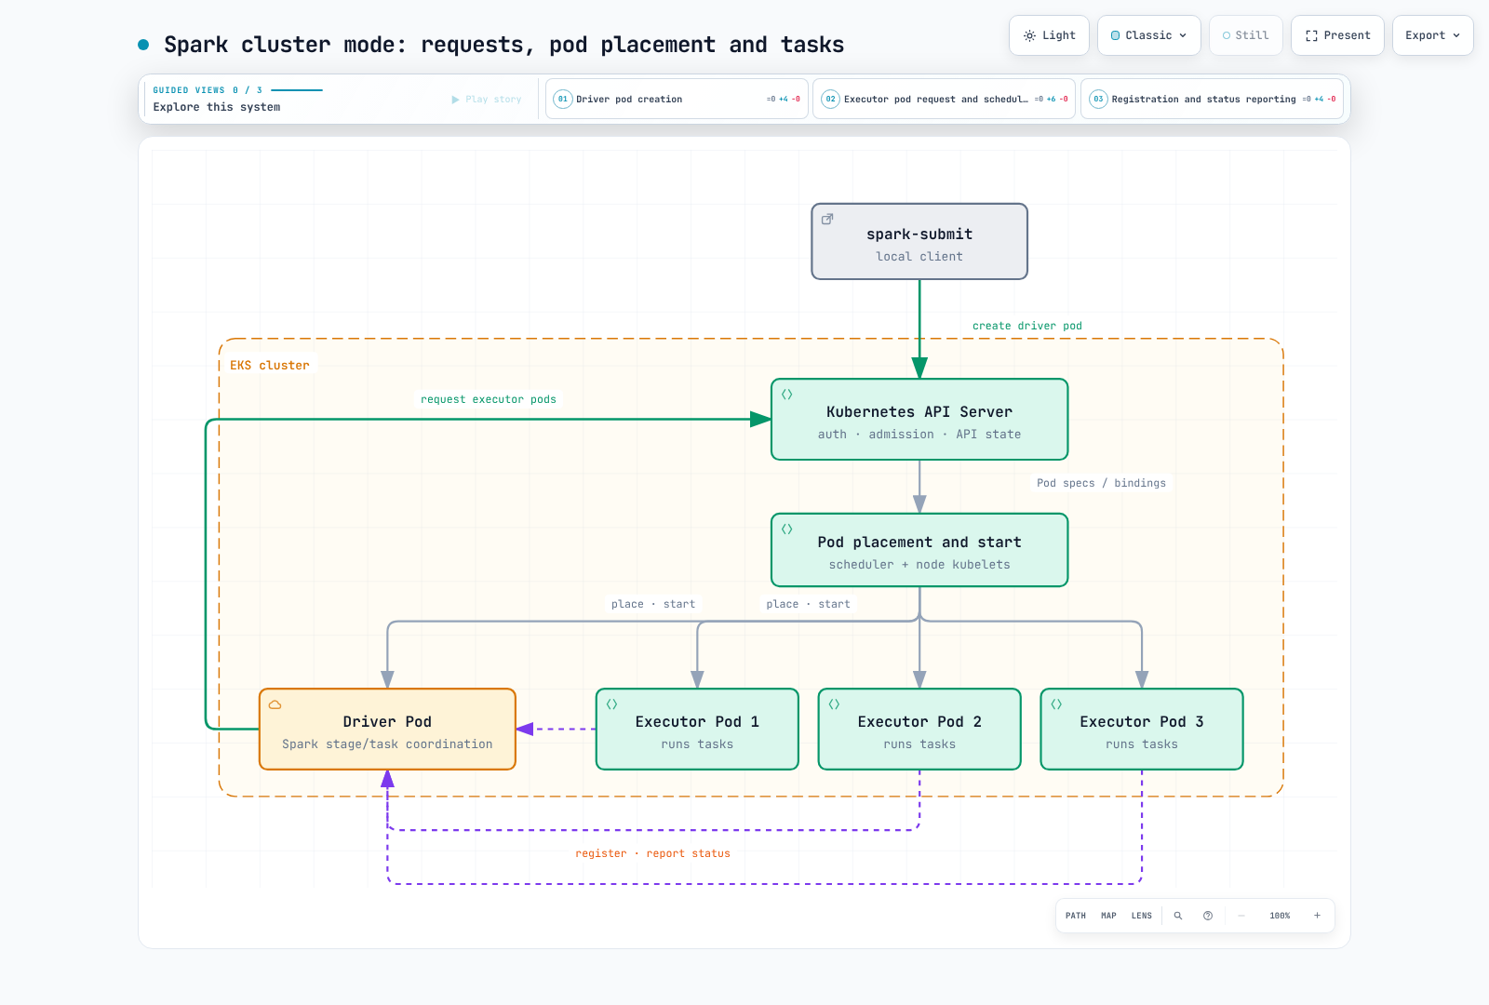Click the 'EKS cluster' group label
Screen dimensions: 1489x1005
[270, 366]
